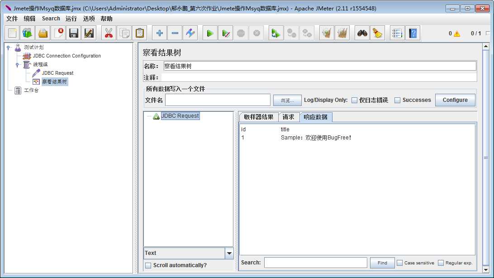Click the grey Shutdown icon
494x278 pixels.
point(256,33)
